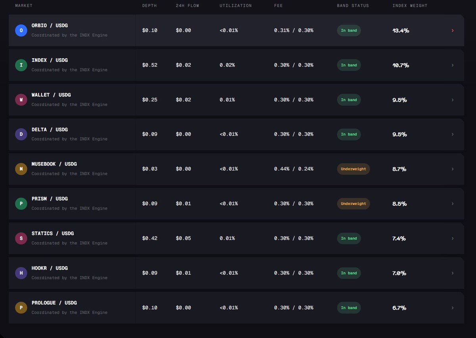Select the MUSEBOOK / USDG market name
Image resolution: width=476 pixels, height=338 pixels.
pyautogui.click(x=54, y=164)
